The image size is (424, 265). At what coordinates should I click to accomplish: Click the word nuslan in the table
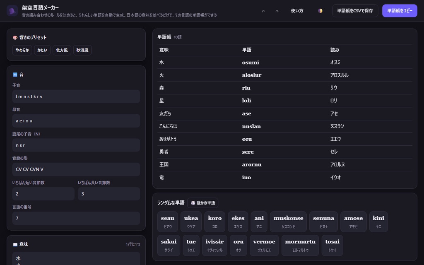click(251, 126)
